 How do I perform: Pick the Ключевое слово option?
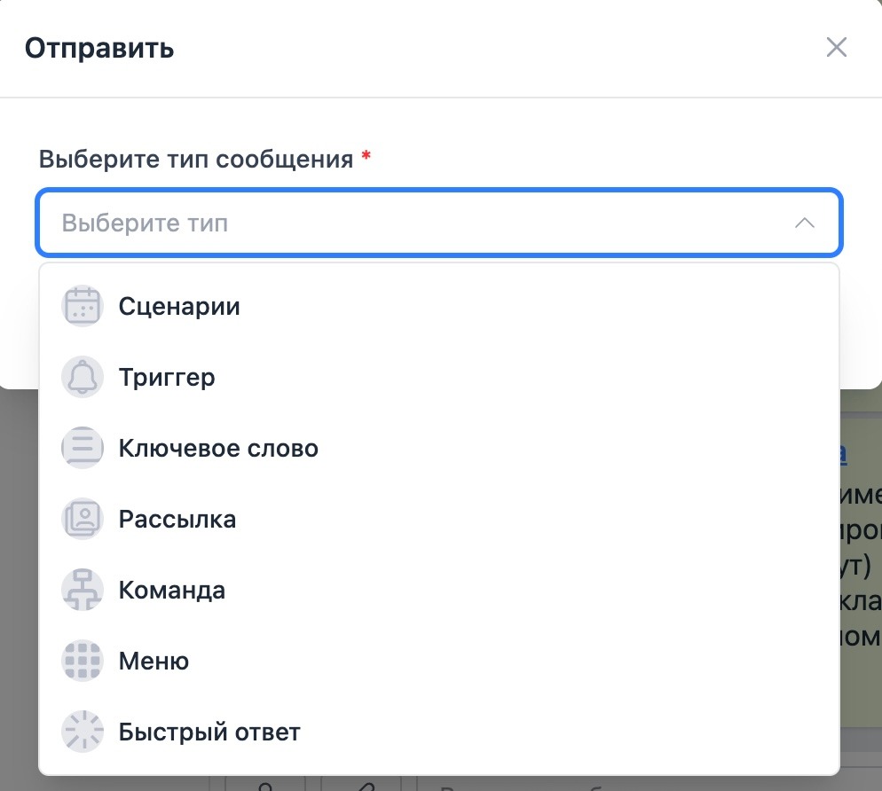pyautogui.click(x=218, y=449)
